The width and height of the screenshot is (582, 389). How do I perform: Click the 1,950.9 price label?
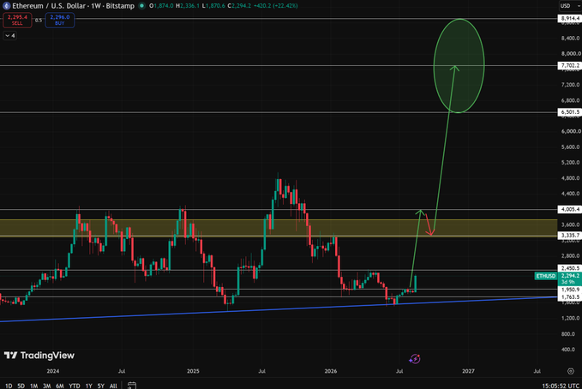coord(570,290)
